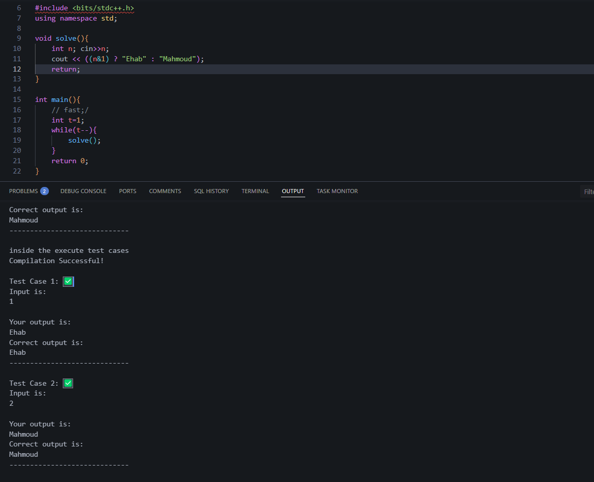Open the Problems tab
594x482 pixels.
[24, 192]
